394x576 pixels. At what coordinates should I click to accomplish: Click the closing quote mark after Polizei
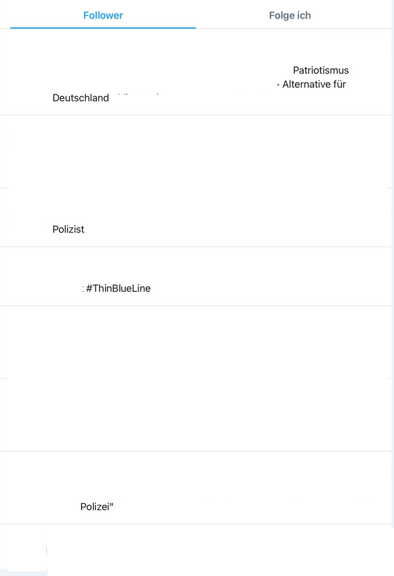coord(111,507)
